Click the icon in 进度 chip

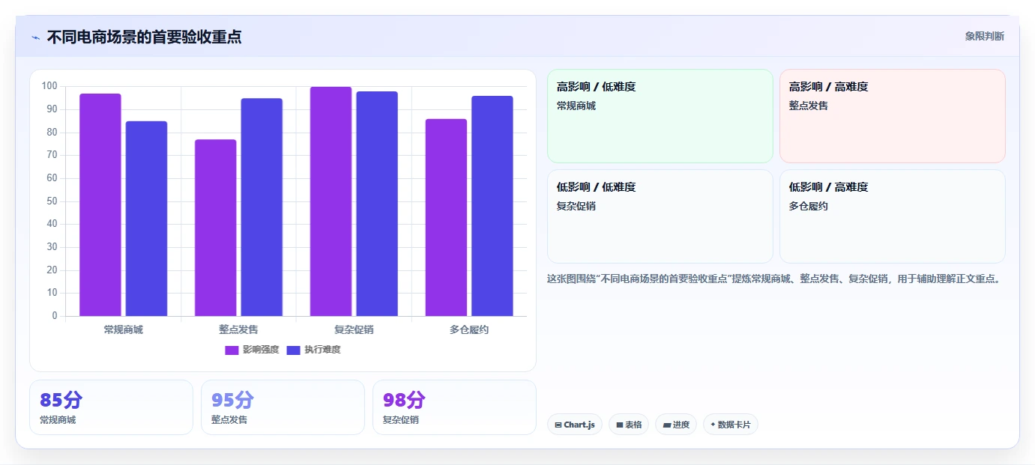point(667,425)
